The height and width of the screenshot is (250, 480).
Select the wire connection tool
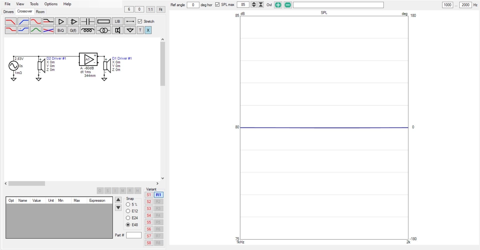(130, 21)
